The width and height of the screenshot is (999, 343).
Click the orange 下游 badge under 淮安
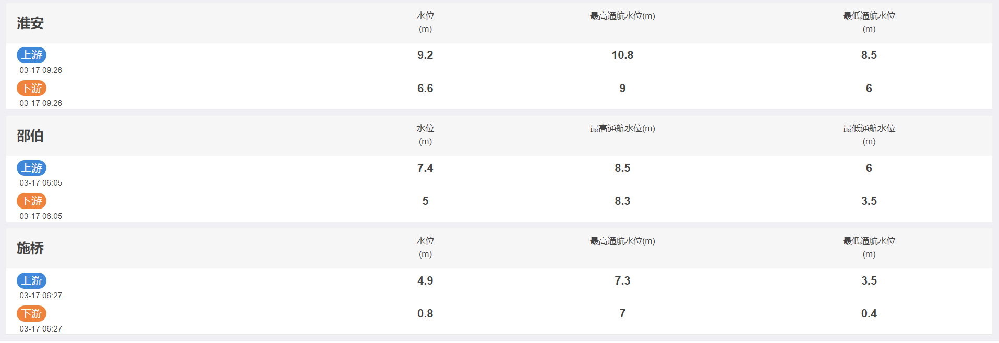[x=31, y=88]
